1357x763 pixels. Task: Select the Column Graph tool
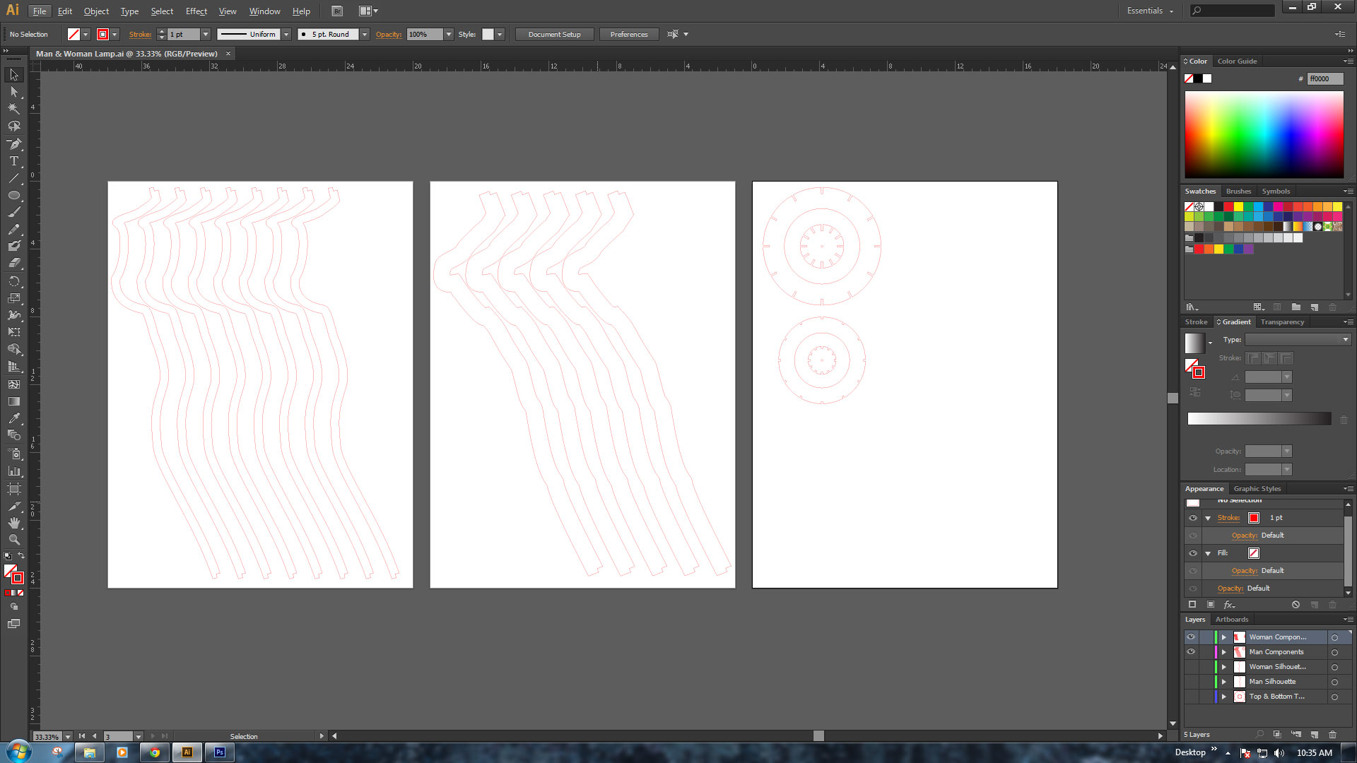14,471
